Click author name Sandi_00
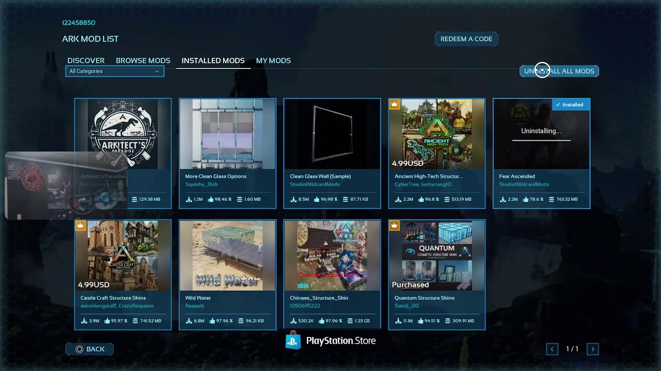Viewport: 661px width, 371px height. [406, 306]
